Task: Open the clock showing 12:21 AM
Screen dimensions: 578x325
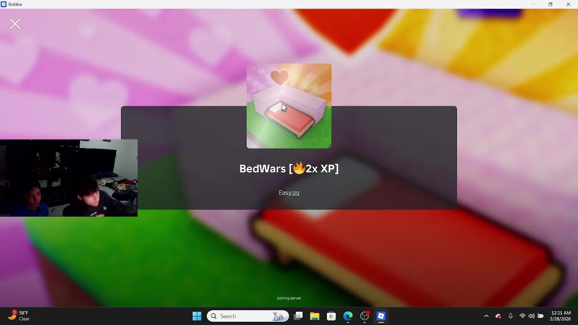Action: (561, 316)
